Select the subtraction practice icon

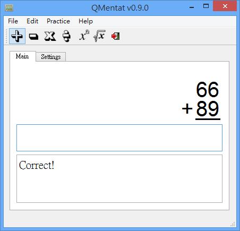point(33,37)
